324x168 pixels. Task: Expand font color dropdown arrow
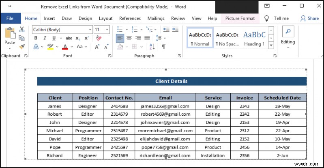[72, 47]
